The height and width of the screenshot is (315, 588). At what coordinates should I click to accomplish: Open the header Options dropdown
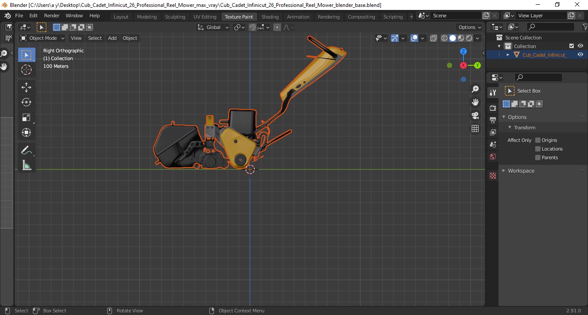pos(470,27)
